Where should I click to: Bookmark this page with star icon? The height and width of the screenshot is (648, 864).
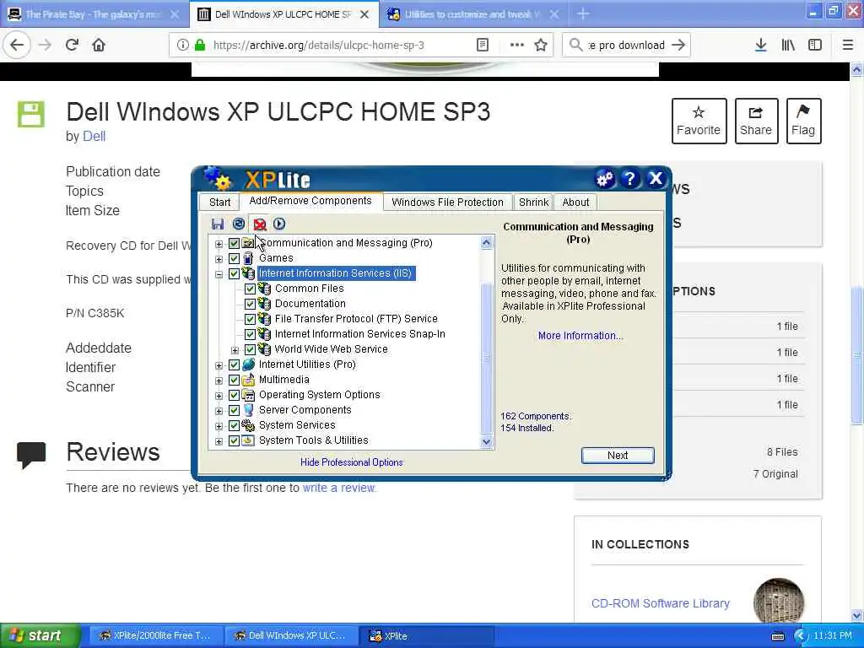[x=541, y=46]
